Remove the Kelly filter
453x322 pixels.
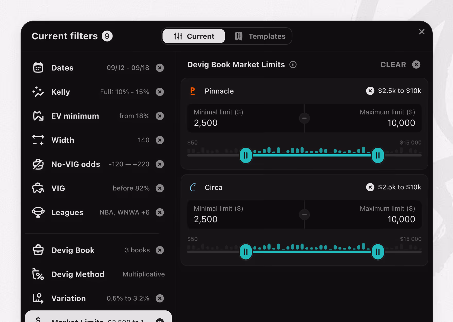[160, 92]
